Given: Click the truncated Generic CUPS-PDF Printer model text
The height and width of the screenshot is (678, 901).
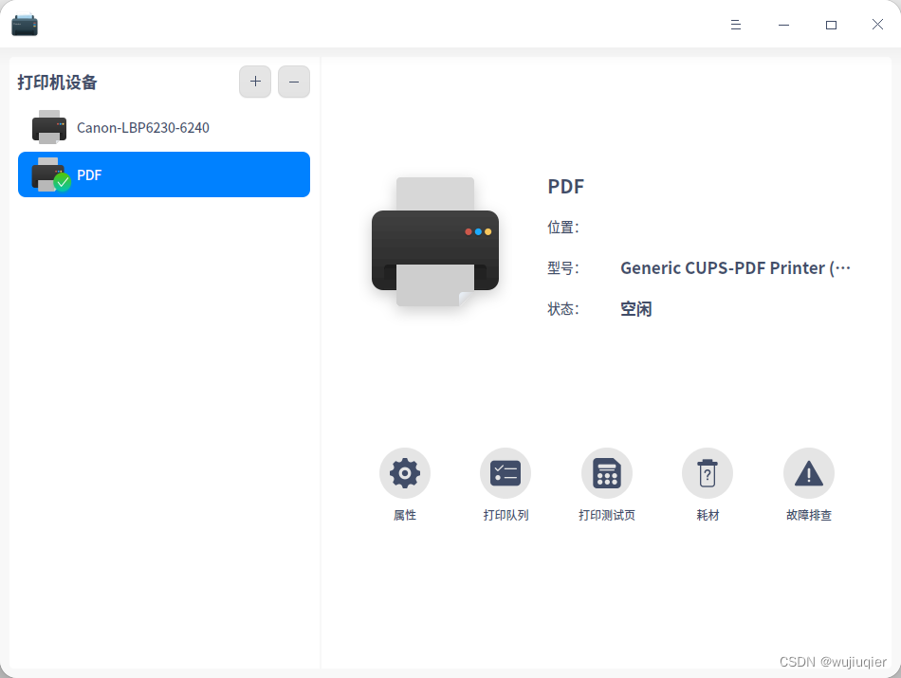Looking at the screenshot, I should tap(735, 267).
